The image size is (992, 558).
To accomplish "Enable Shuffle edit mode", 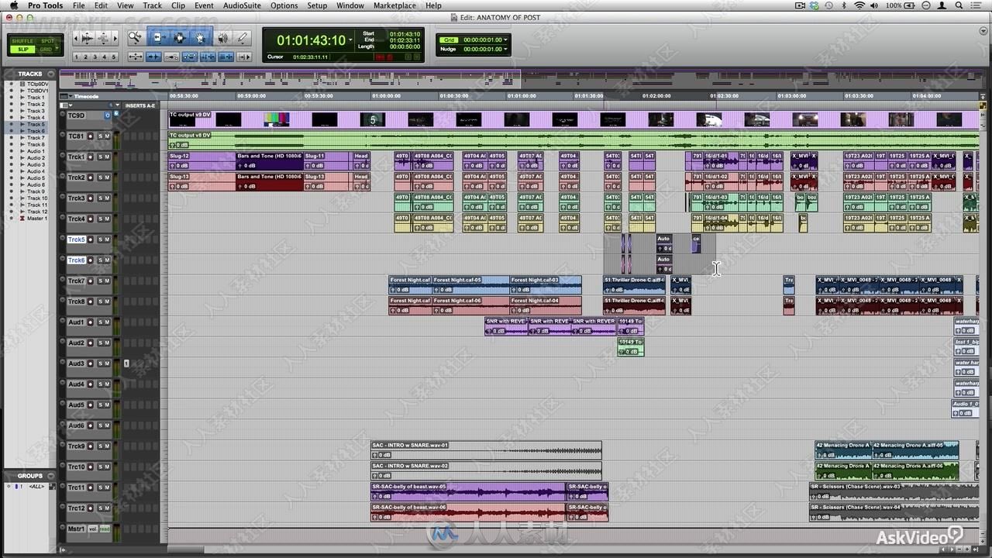I will (23, 41).
